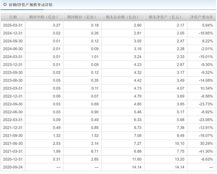Click the -23.73% change rate value
The width and height of the screenshot is (217, 174).
click(x=206, y=104)
